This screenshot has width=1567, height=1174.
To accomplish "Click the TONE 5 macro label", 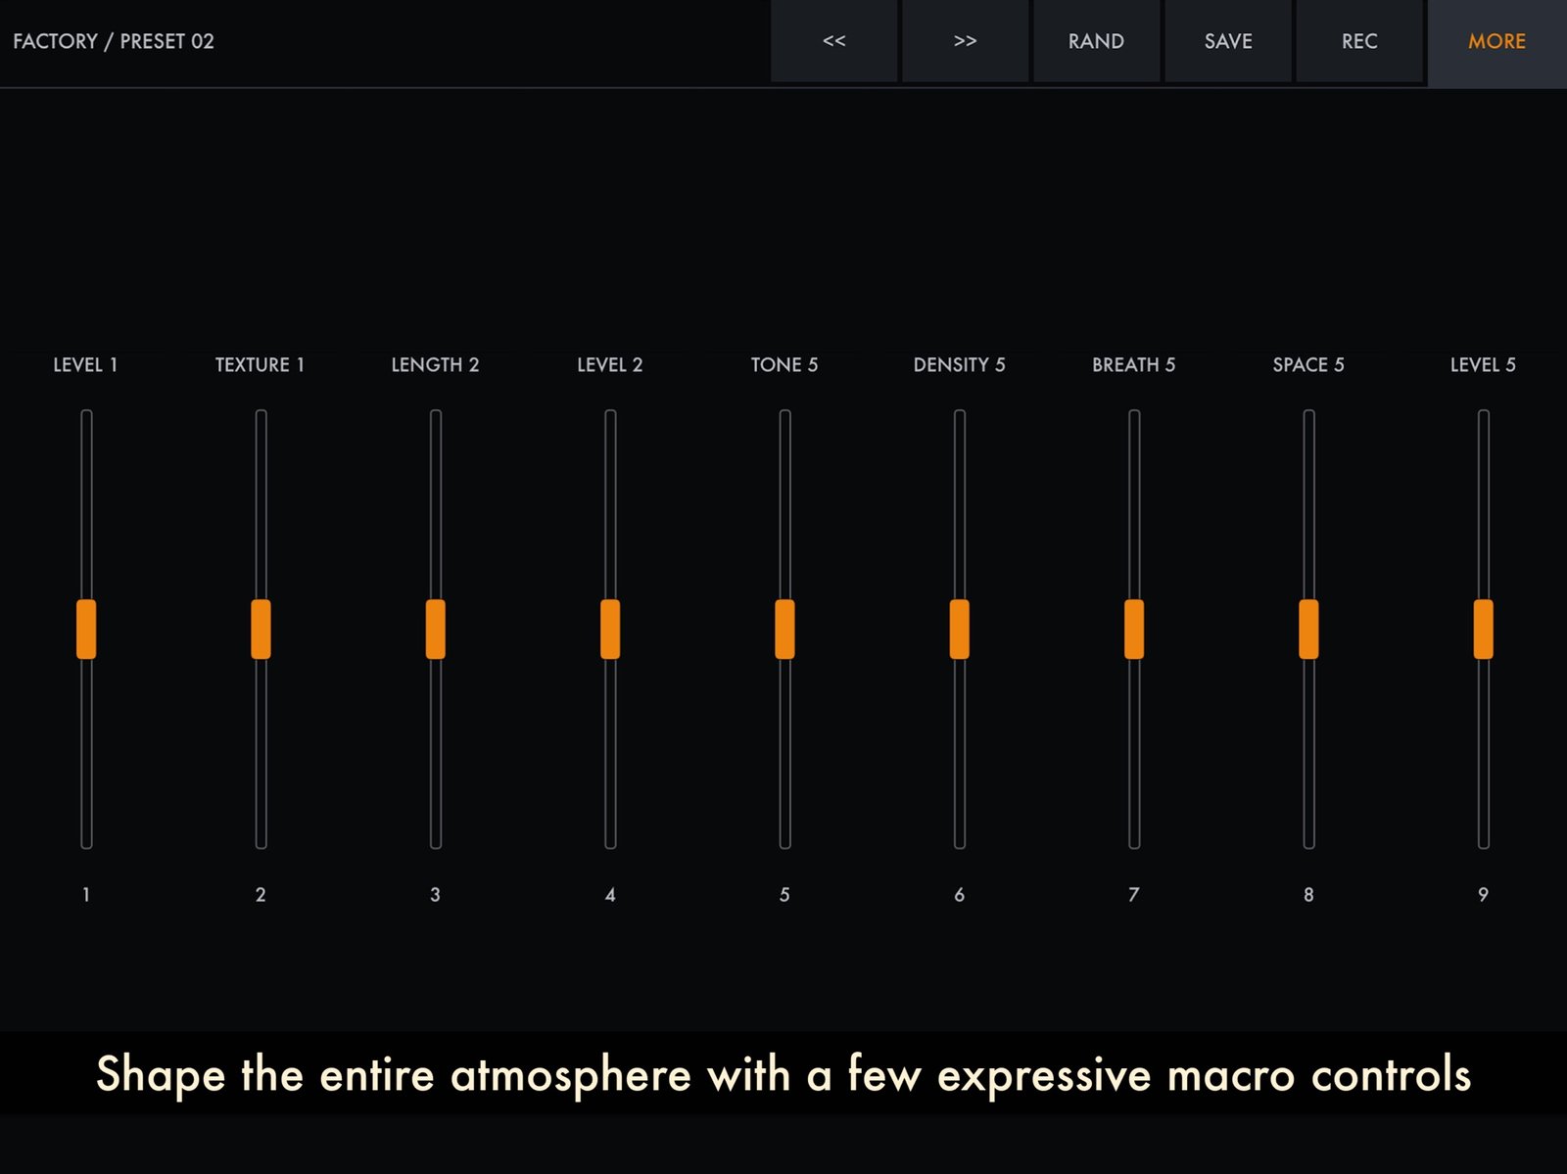I will [x=784, y=364].
